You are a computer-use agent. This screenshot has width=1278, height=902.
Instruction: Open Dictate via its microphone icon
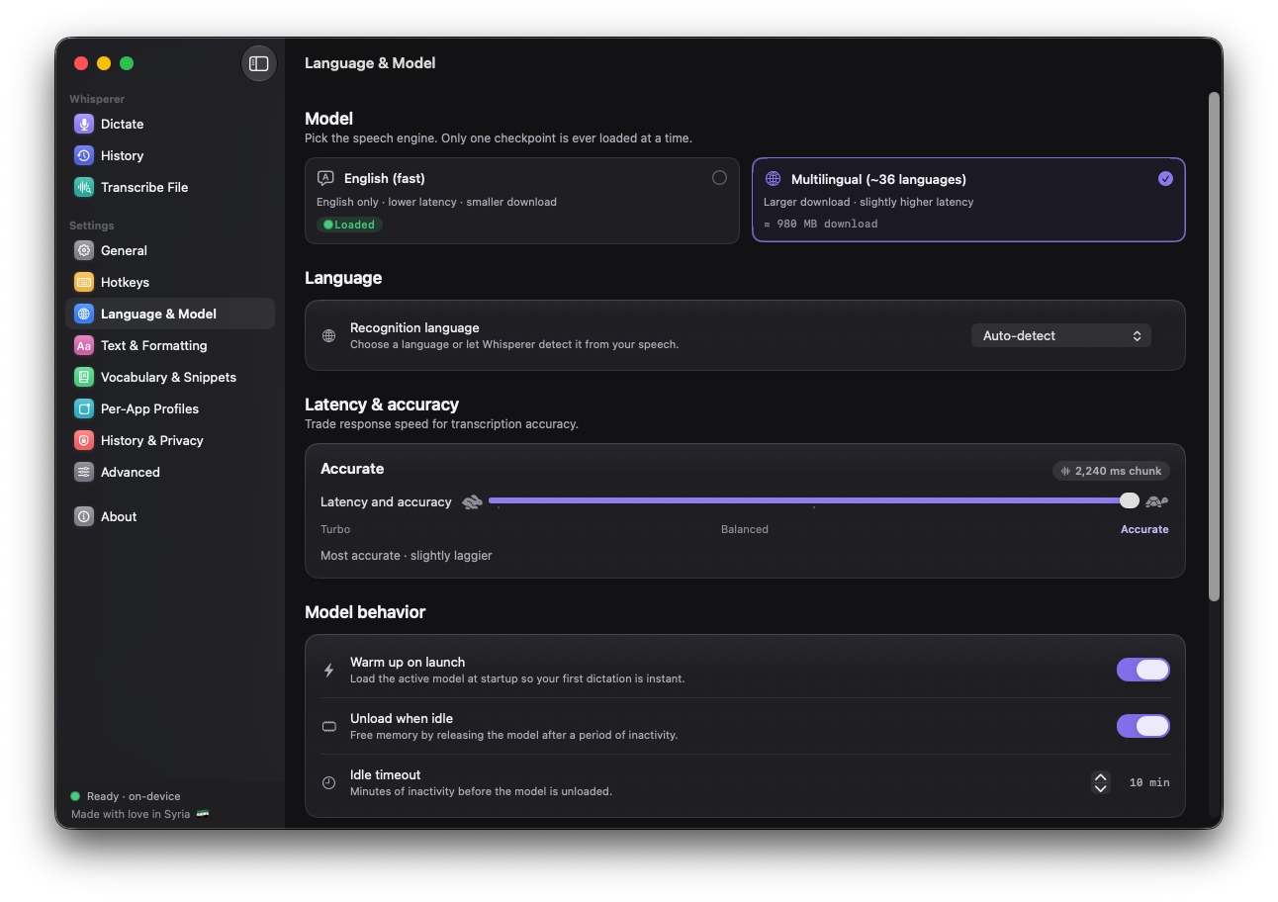tap(84, 124)
